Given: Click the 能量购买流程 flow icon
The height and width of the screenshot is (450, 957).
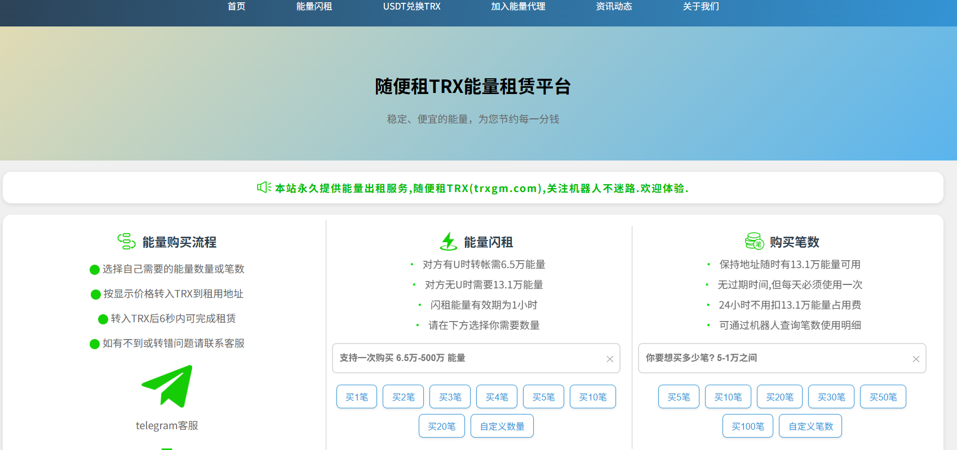Looking at the screenshot, I should coord(126,241).
